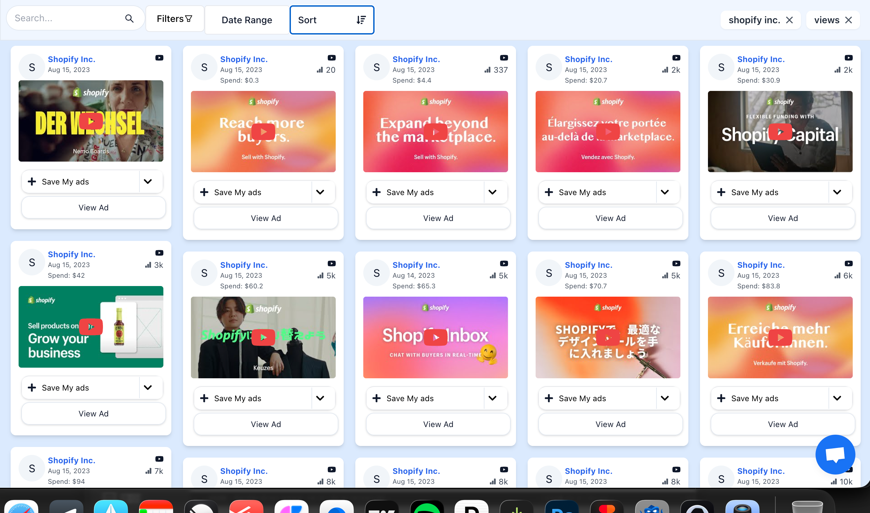Viewport: 870px width, 513px height.
Task: Play the 'Shopify Inbox' video ad
Action: coord(436,337)
